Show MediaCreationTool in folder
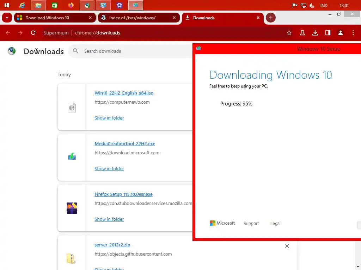Viewport: 361px width, 270px height. pos(109,169)
